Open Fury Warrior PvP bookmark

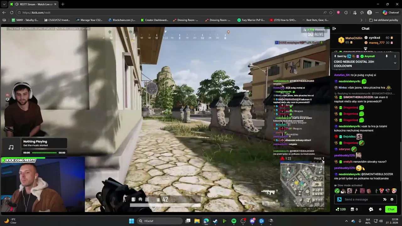point(251,20)
